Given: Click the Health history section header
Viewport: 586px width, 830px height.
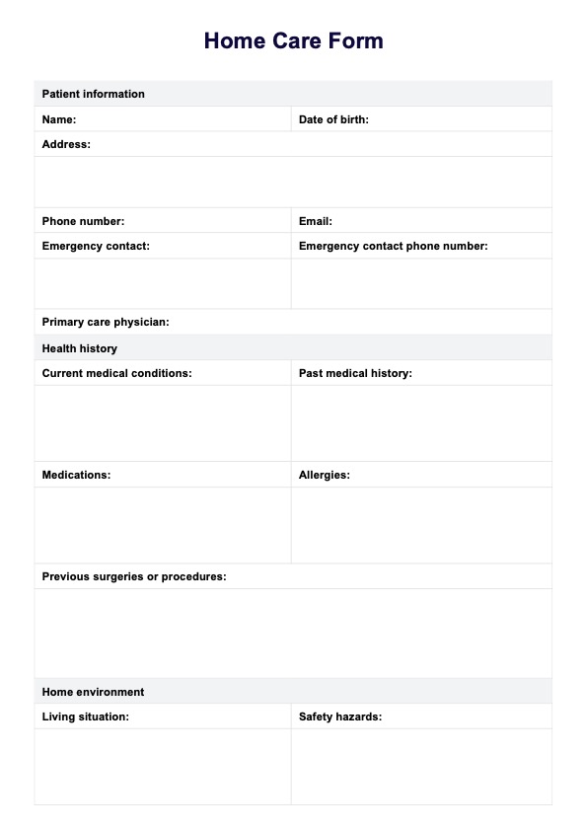Looking at the screenshot, I should 293,347.
